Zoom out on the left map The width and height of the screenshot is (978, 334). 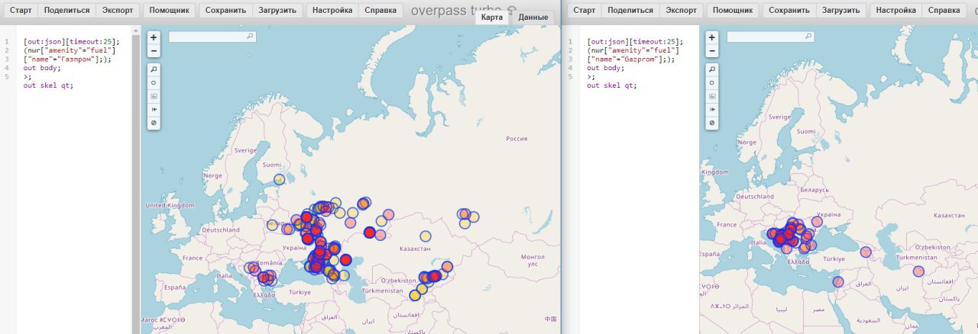[154, 50]
